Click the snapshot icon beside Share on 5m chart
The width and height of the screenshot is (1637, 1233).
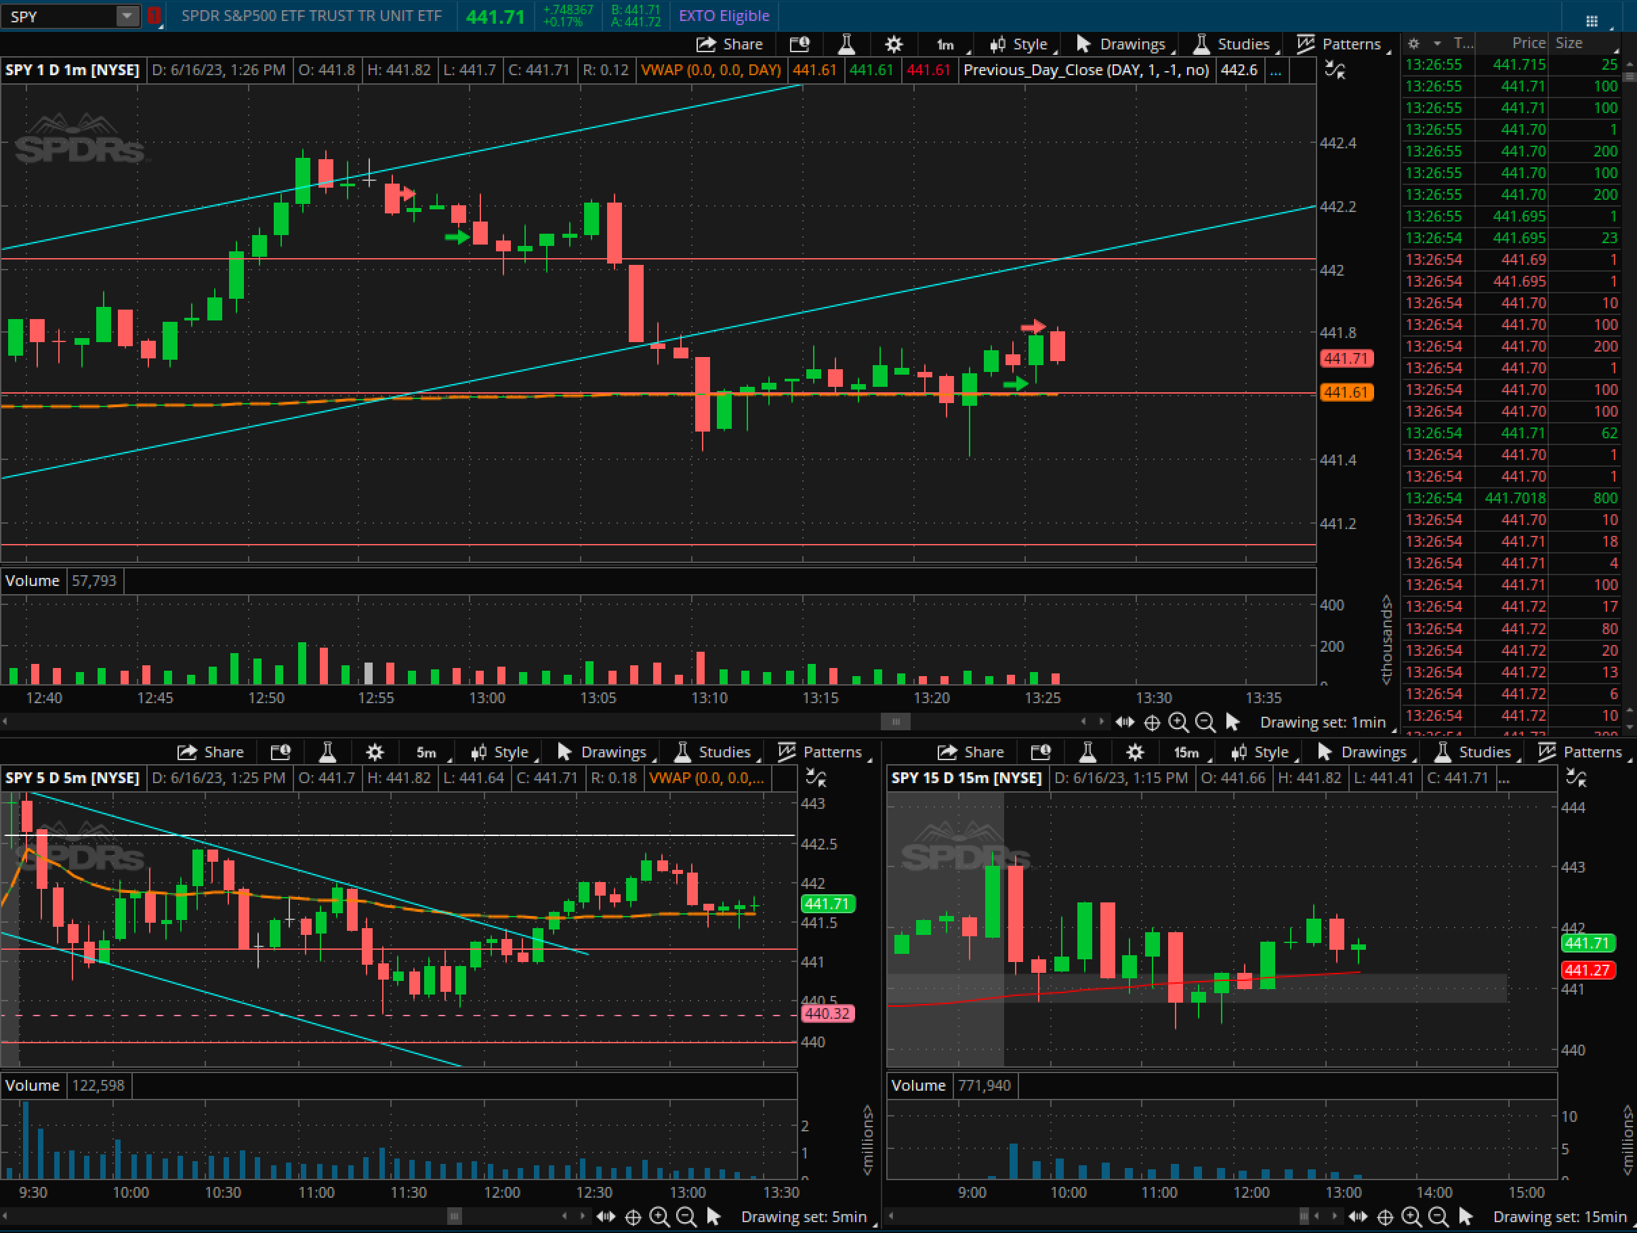[x=280, y=753]
